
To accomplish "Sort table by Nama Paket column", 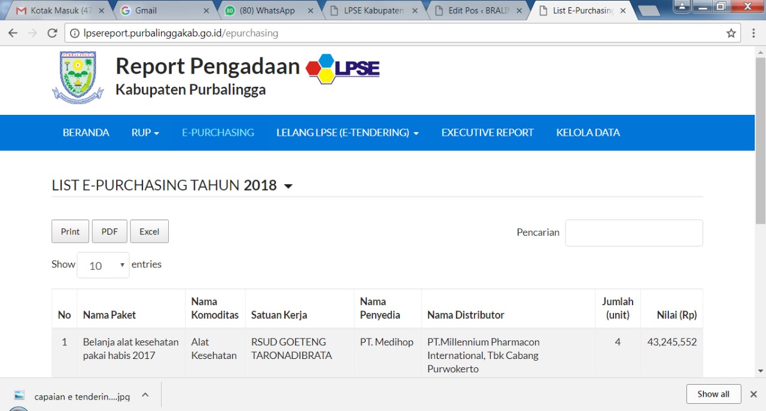I will pyautogui.click(x=131, y=309).
